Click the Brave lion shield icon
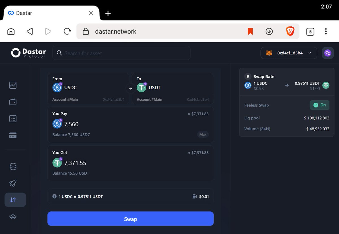Screen dimensions: 339x234 click(290, 31)
